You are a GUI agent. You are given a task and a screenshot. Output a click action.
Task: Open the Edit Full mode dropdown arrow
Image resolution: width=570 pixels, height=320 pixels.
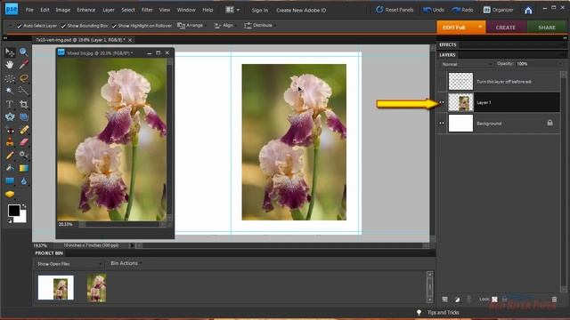[x=480, y=27]
